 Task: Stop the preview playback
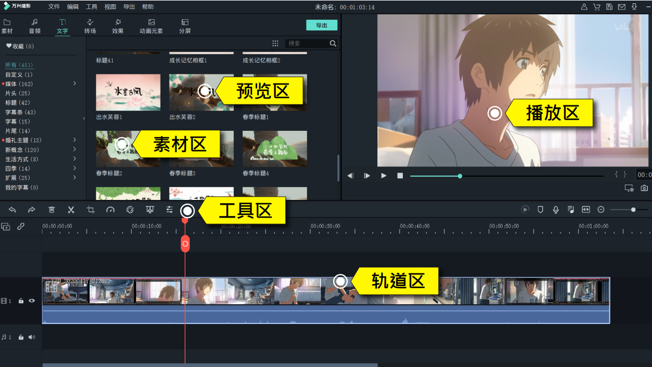tap(400, 176)
